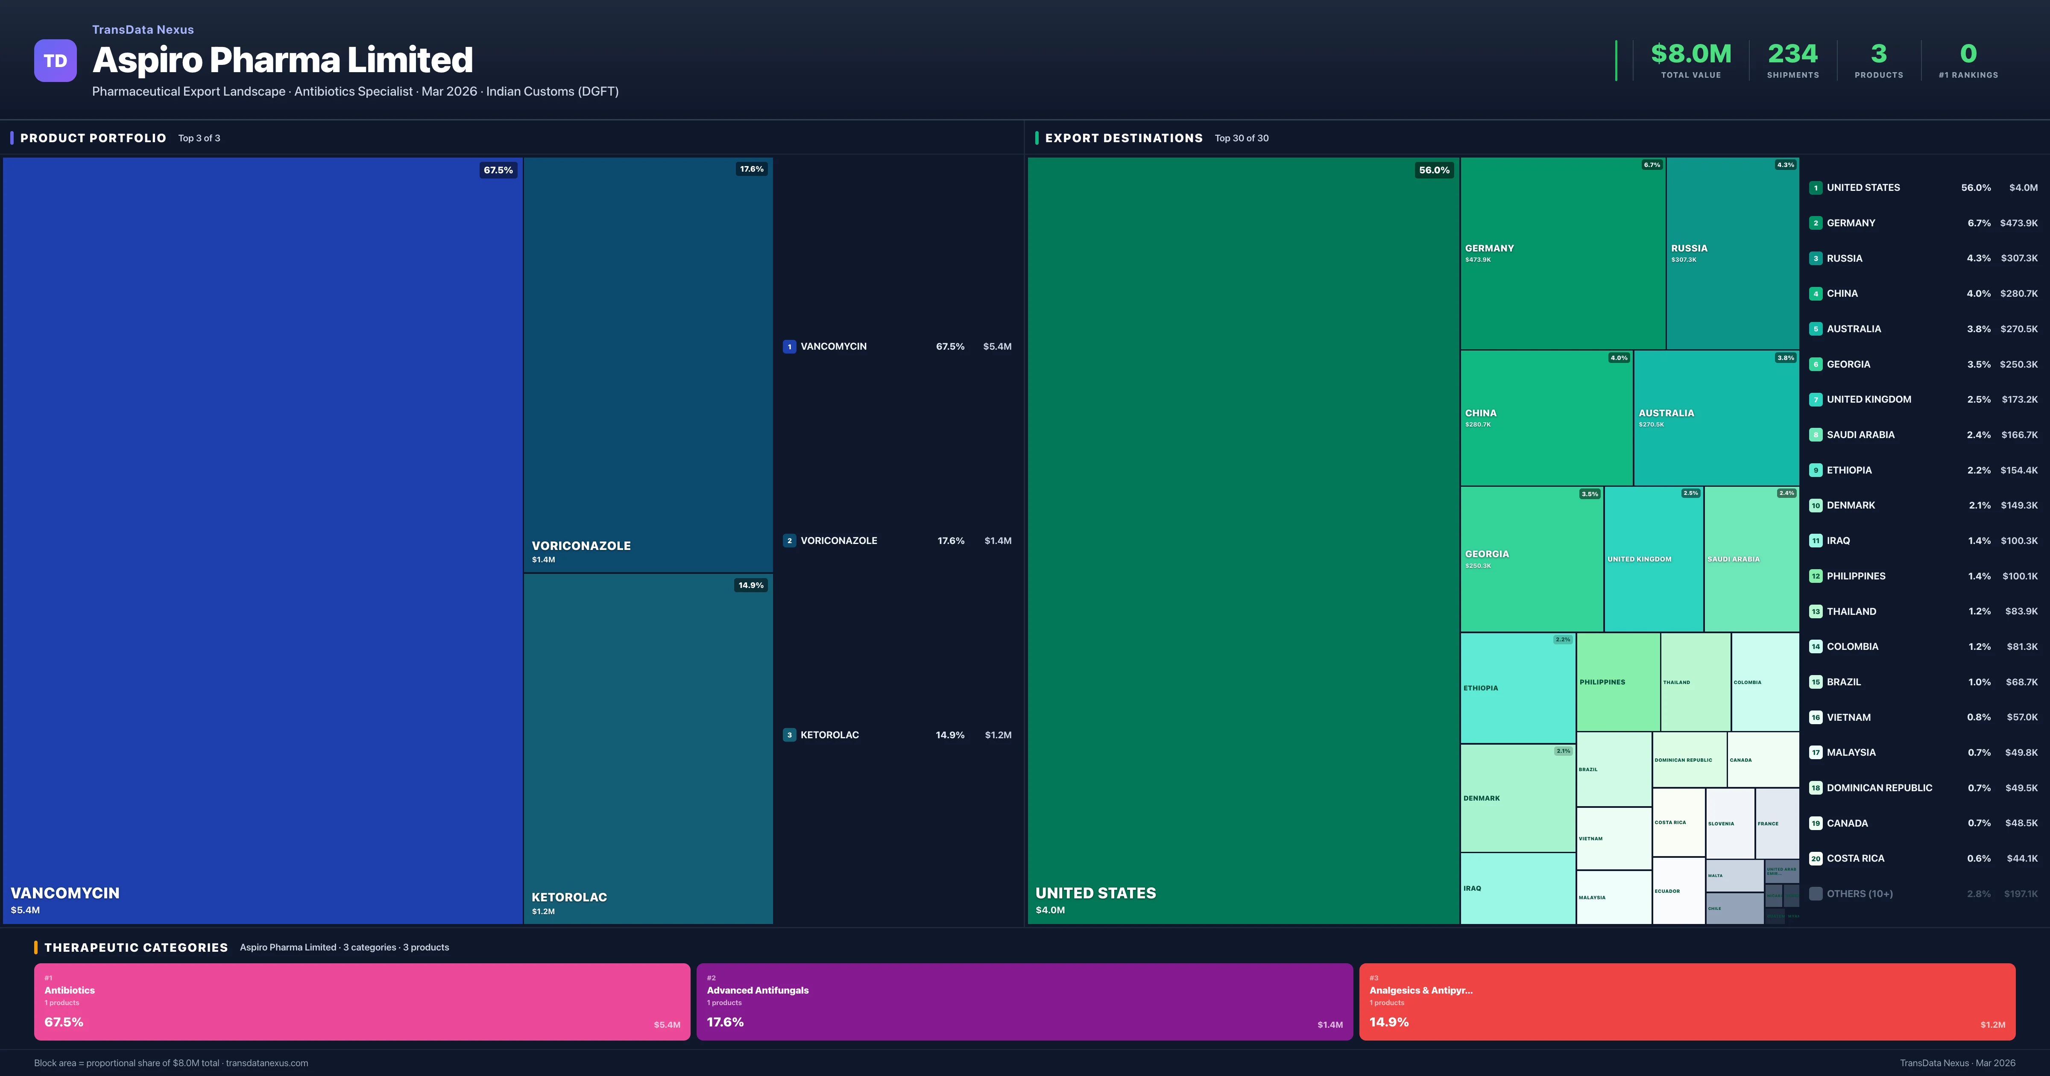Select badge 2 next to GERMANY in legend
The width and height of the screenshot is (2050, 1076).
pyautogui.click(x=1817, y=223)
